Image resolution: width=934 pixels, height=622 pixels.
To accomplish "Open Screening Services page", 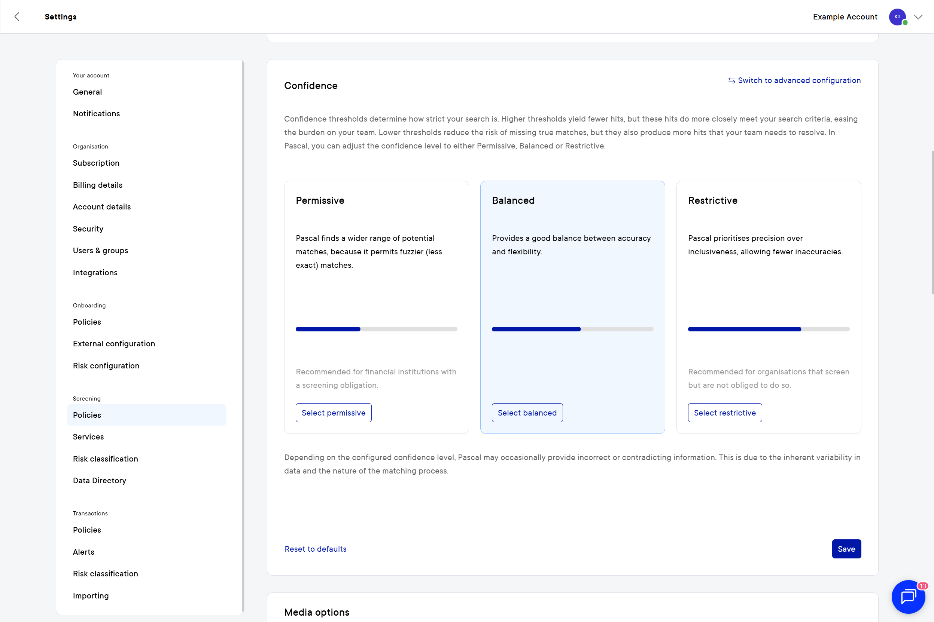I will (x=88, y=437).
